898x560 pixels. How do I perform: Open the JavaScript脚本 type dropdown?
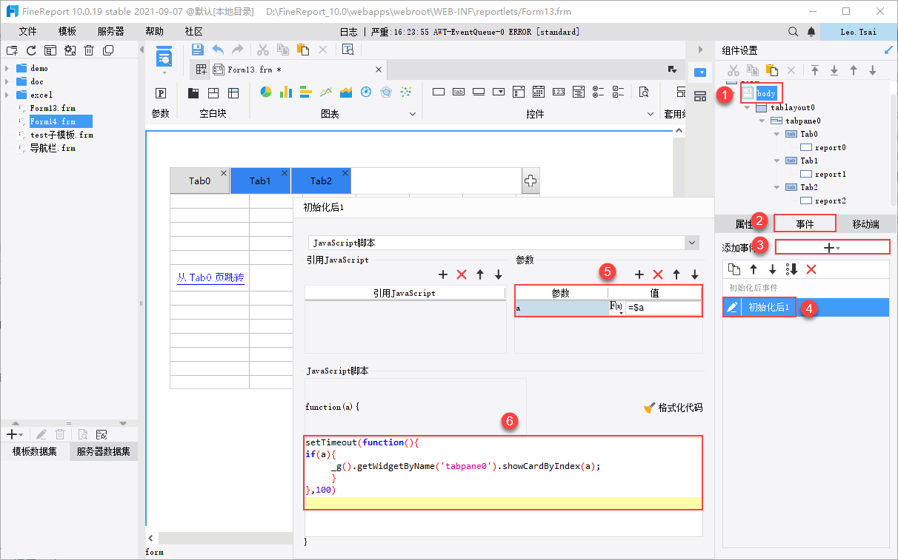point(692,243)
